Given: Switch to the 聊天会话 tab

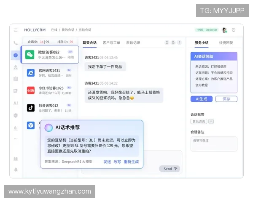Looking at the screenshot, I should [89, 43].
